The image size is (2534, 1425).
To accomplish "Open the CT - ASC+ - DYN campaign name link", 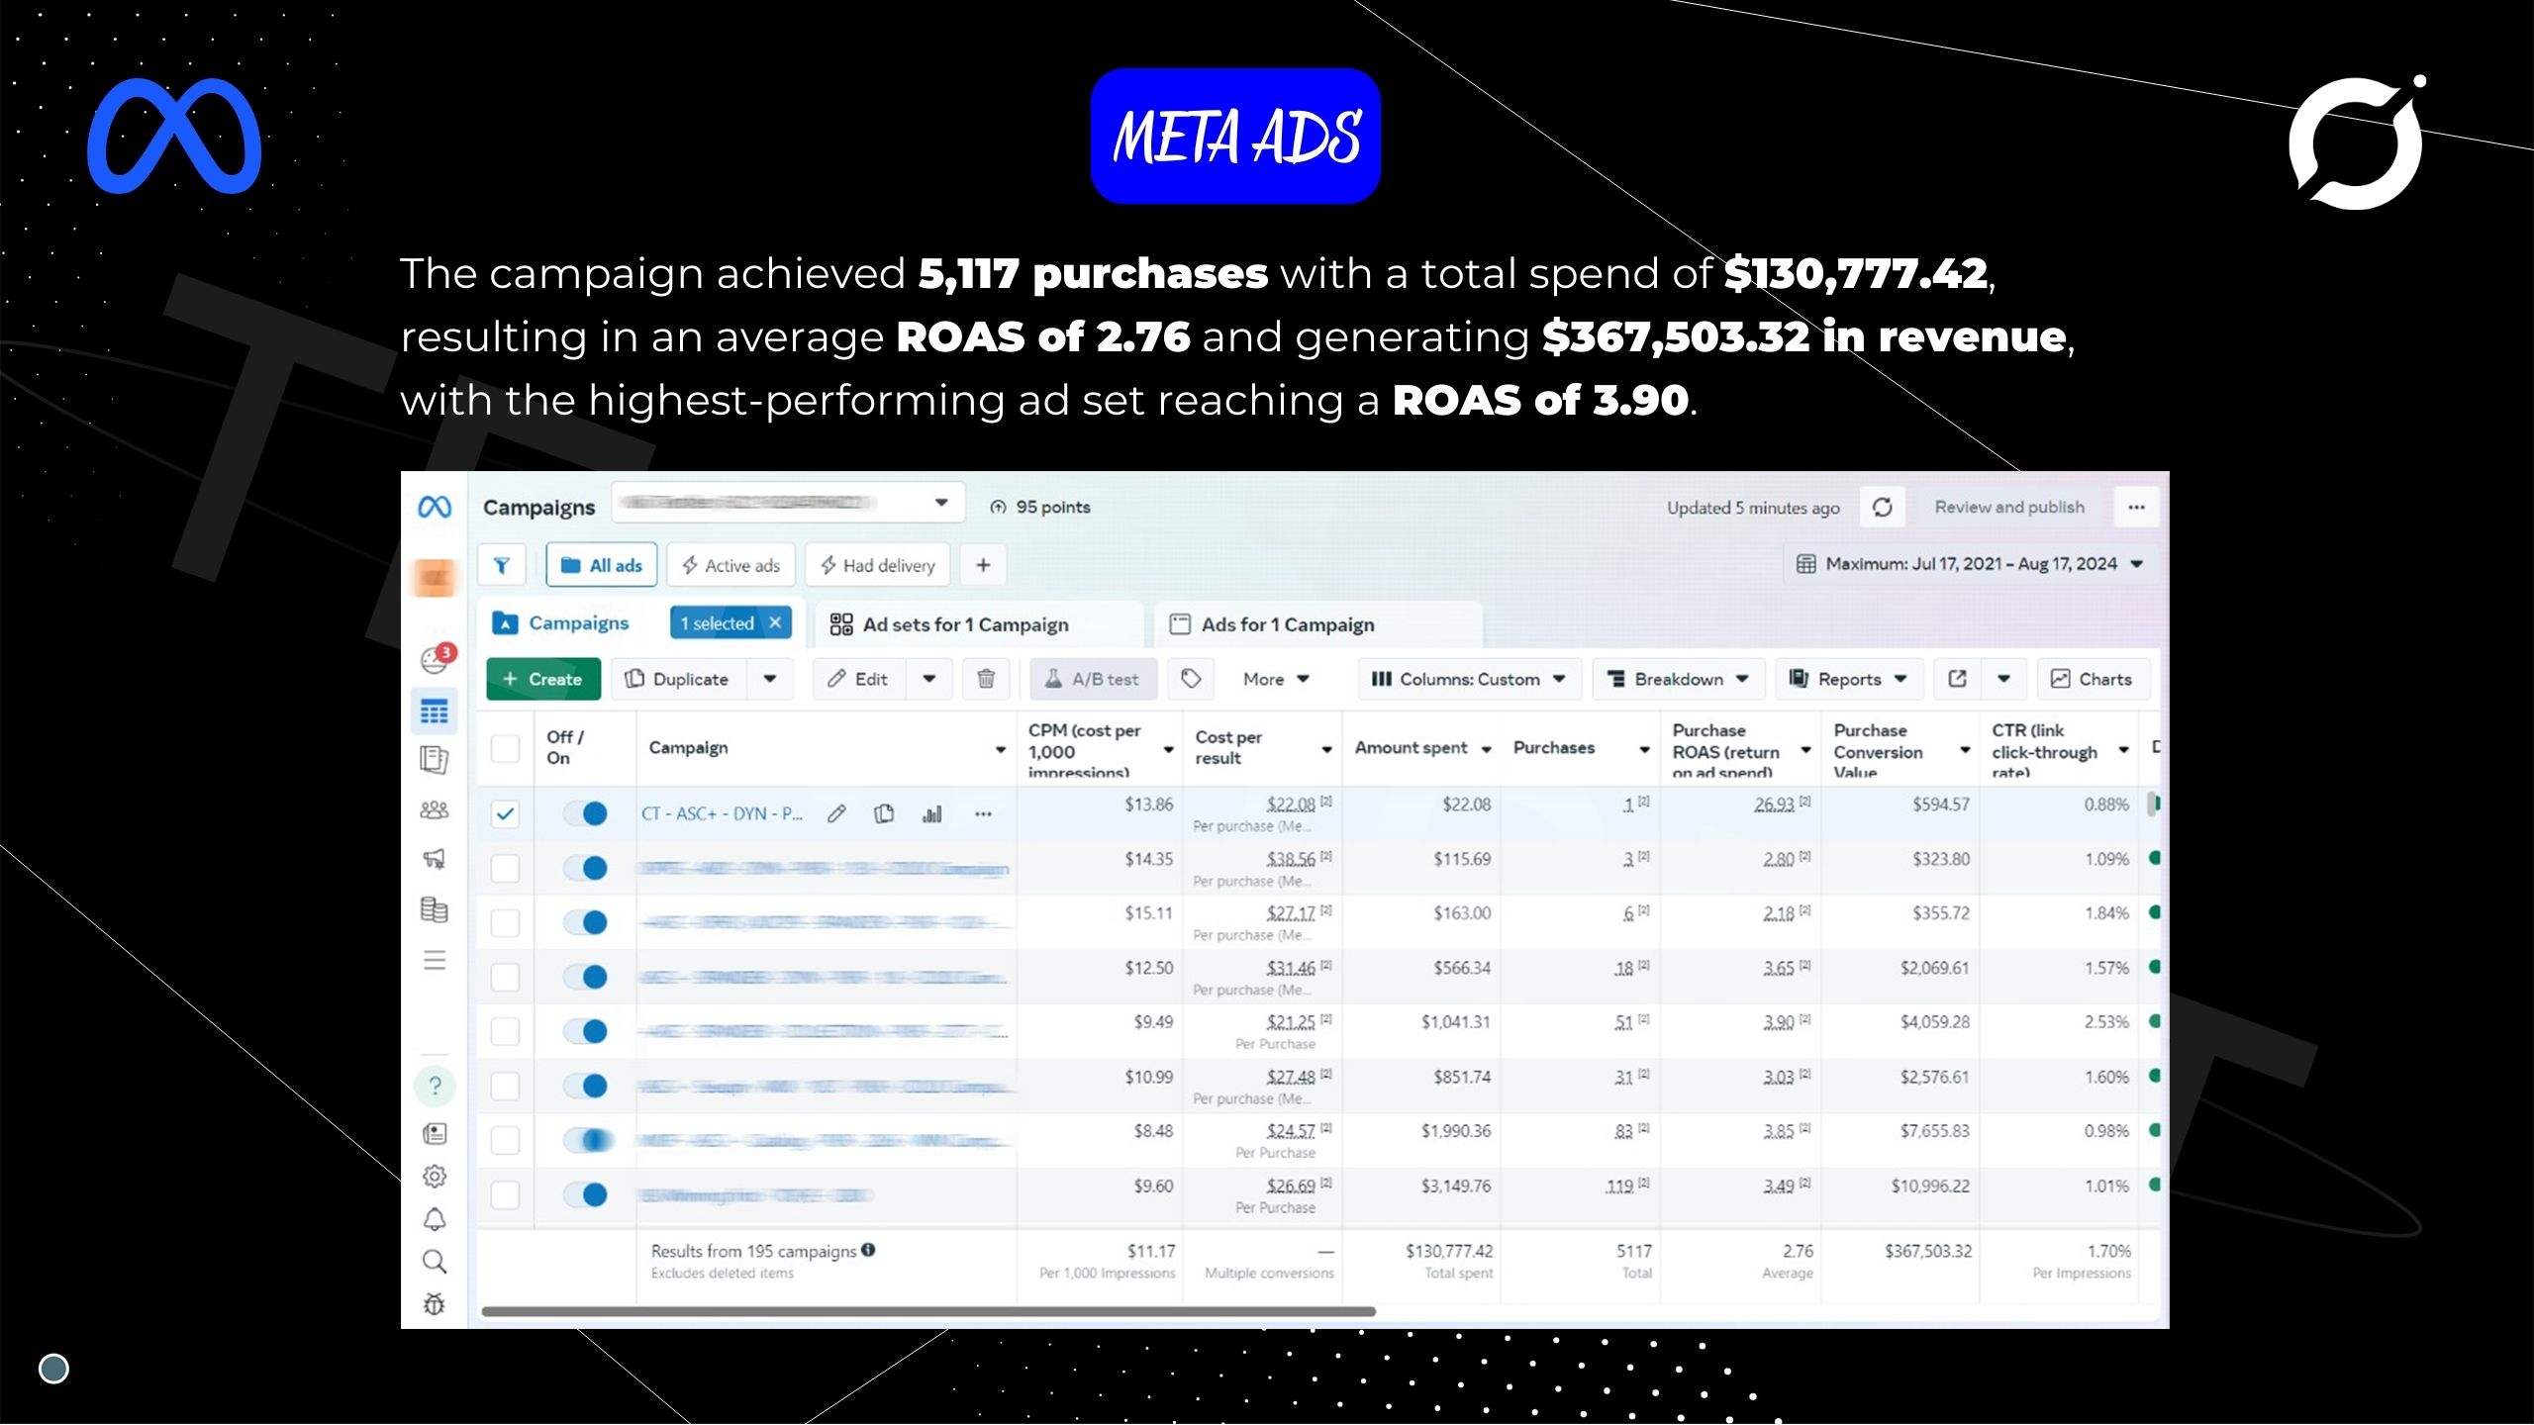I will point(722,813).
